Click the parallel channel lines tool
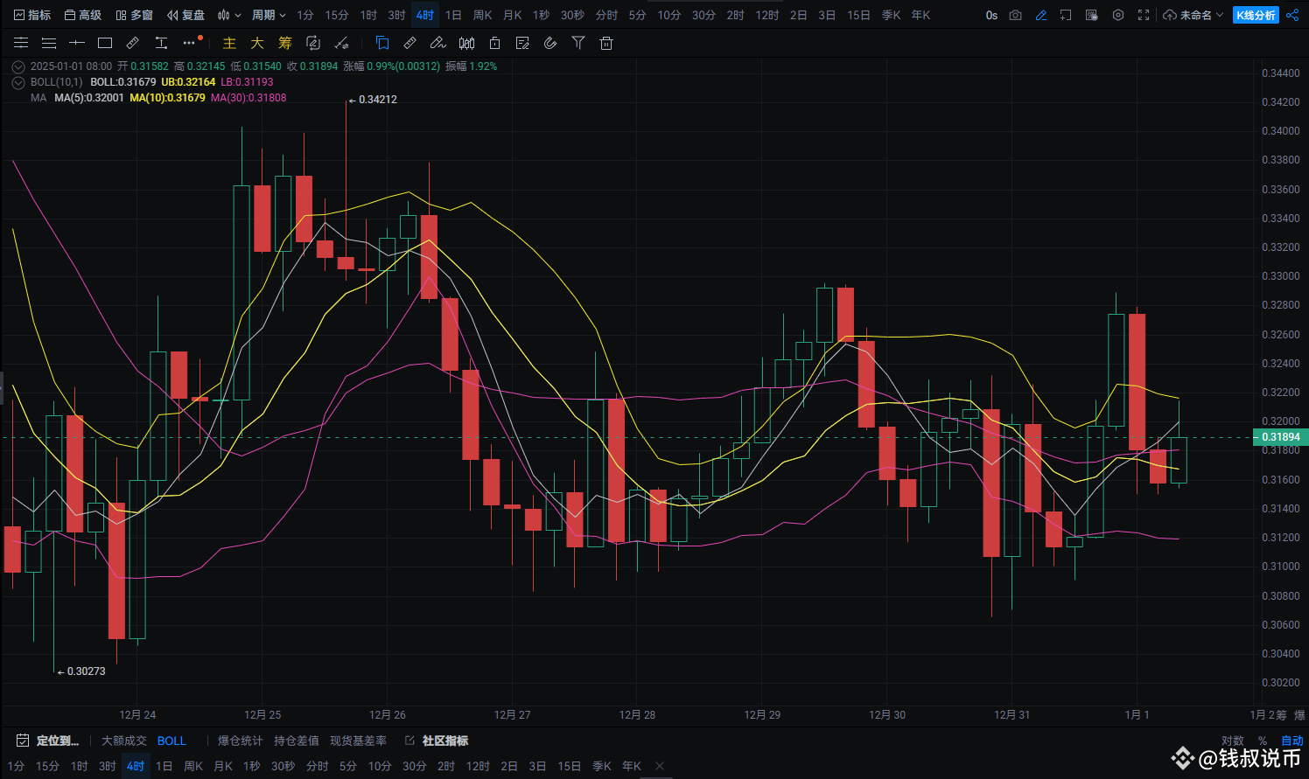The width and height of the screenshot is (1309, 779). 49,43
